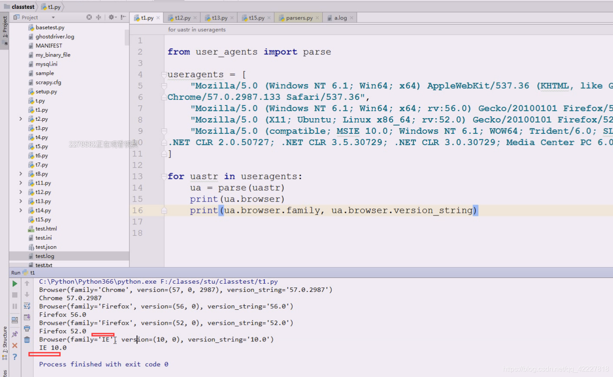Expand the t12.py tree node

[x=20, y=192]
